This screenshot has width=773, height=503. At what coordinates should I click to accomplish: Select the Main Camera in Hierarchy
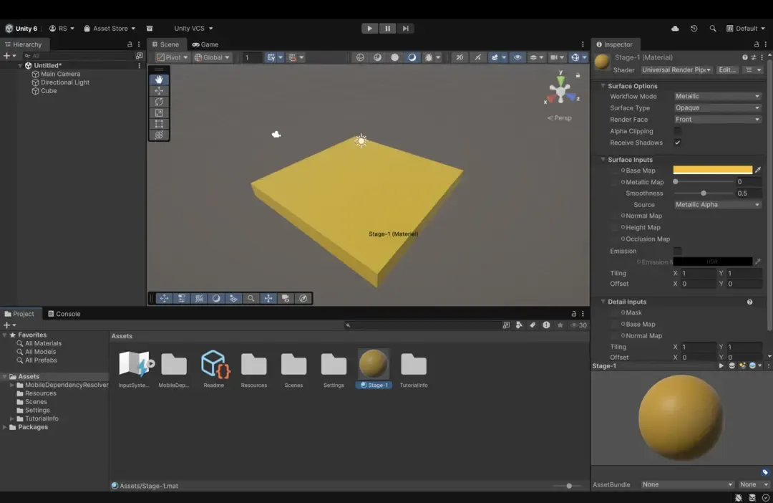(60, 74)
